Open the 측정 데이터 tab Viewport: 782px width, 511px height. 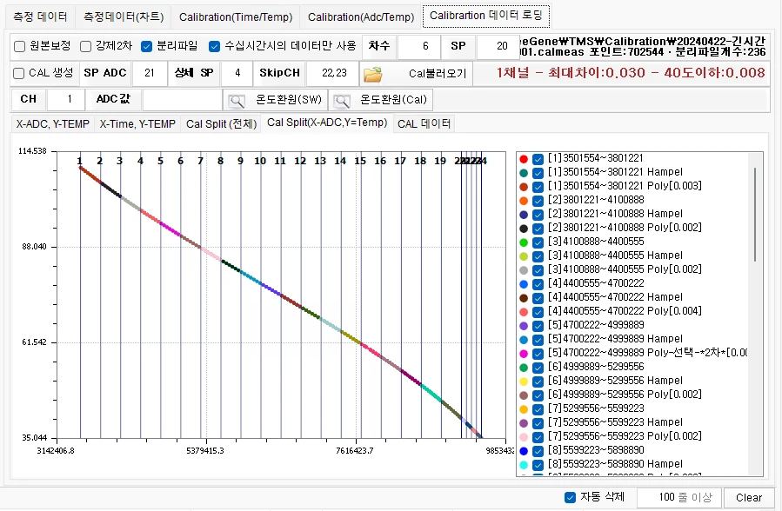(40, 17)
